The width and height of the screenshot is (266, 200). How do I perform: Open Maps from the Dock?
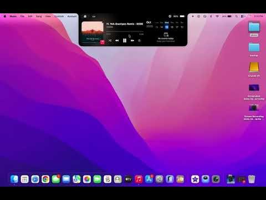[76, 179]
